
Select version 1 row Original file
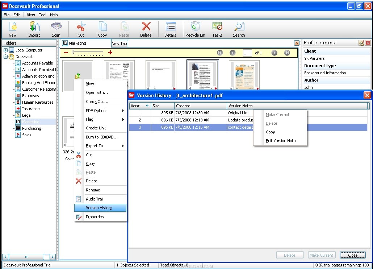248,113
